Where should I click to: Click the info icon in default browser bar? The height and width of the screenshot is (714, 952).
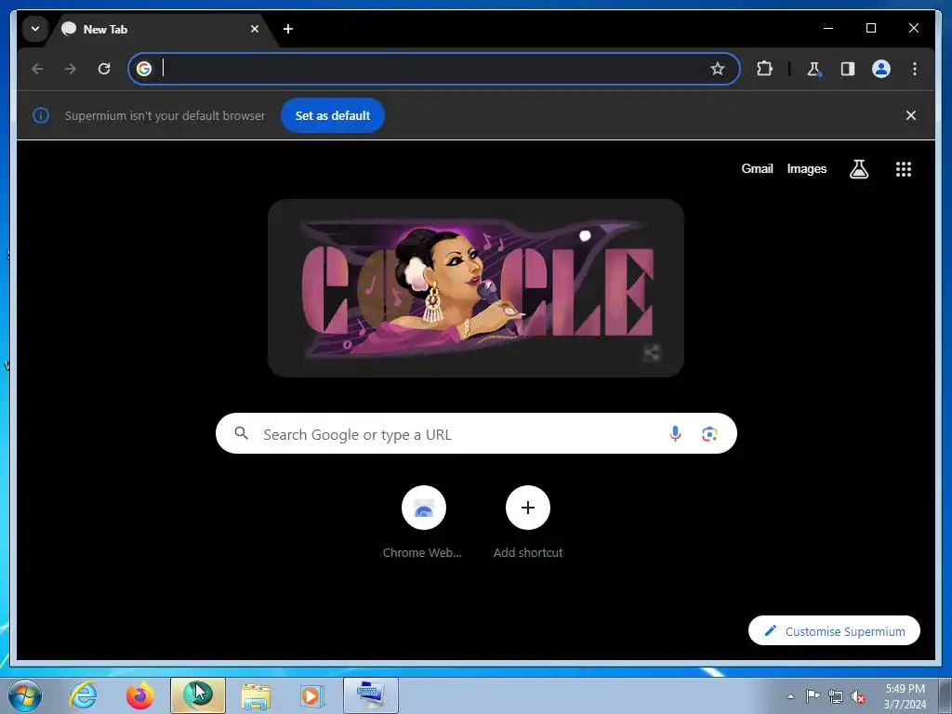[x=41, y=115]
